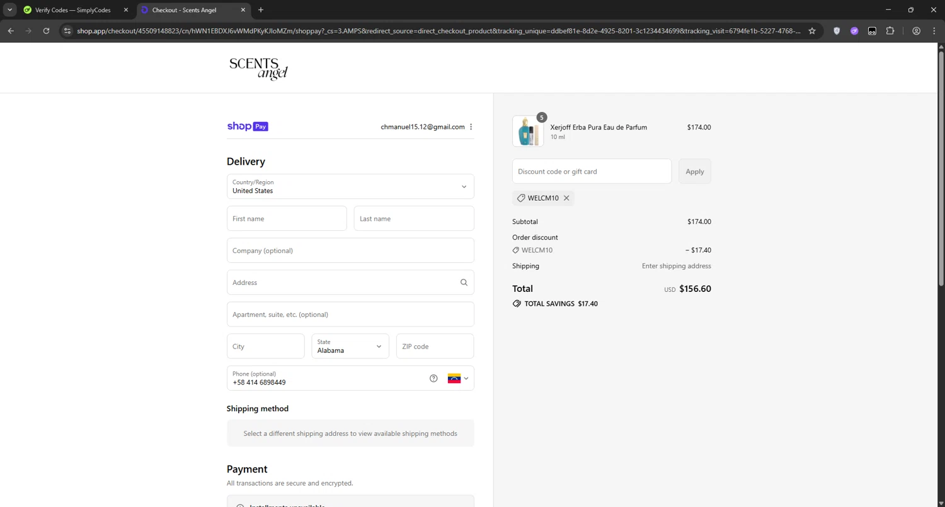The width and height of the screenshot is (945, 507).
Task: Click the quantity badge 5 on thumbnail
Action: [x=542, y=118]
